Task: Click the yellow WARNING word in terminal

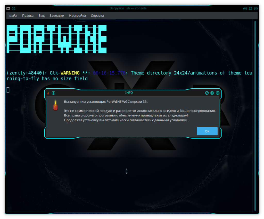Action: (70, 73)
